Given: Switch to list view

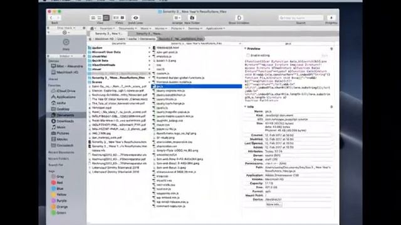Looking at the screenshot, I should pyautogui.click(x=100, y=18).
